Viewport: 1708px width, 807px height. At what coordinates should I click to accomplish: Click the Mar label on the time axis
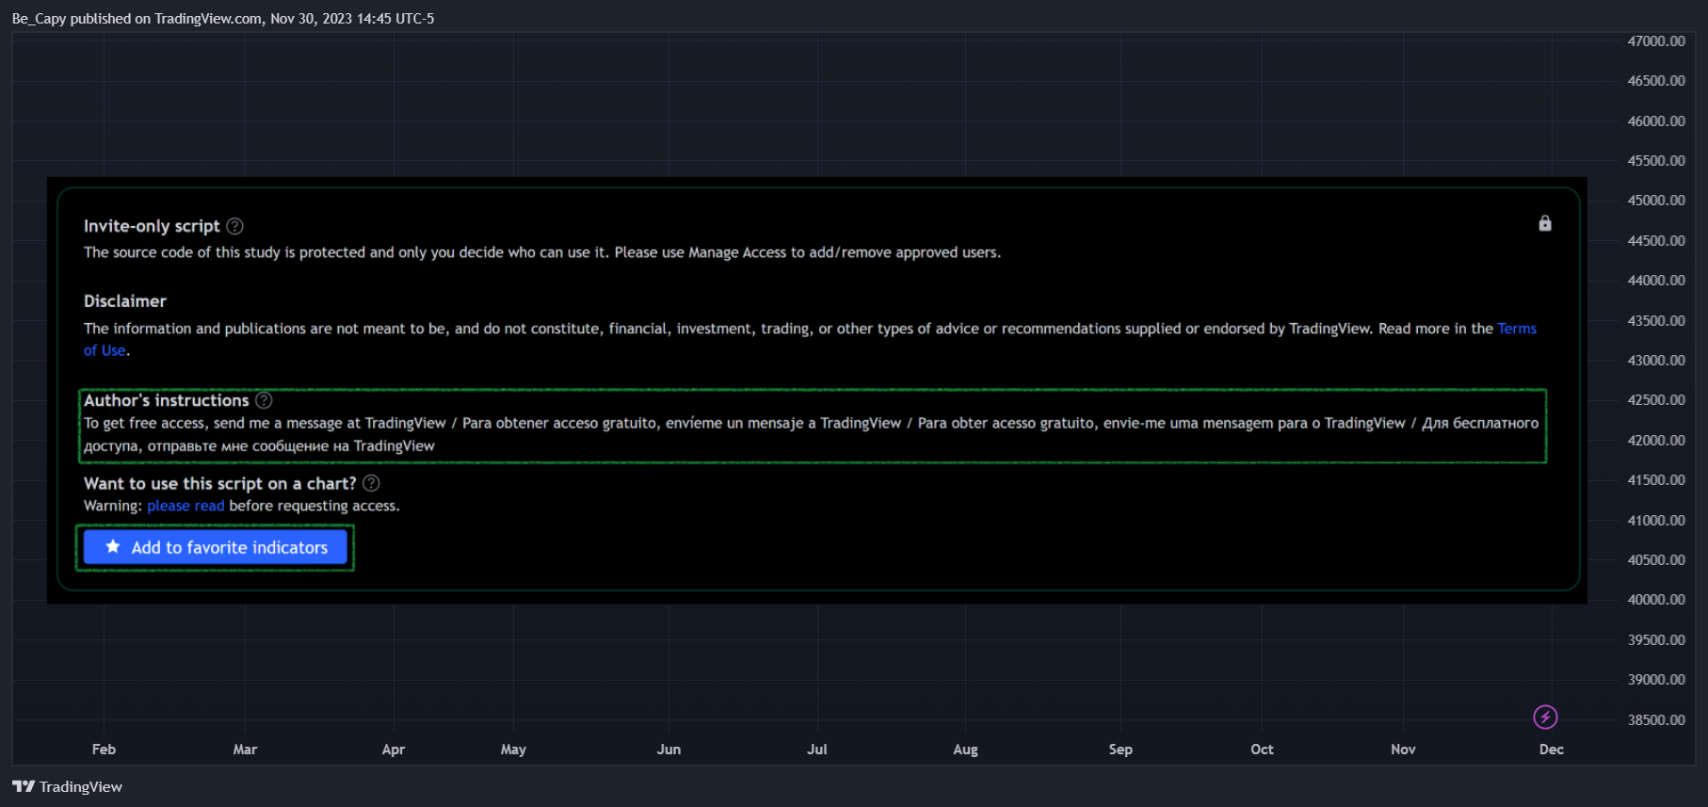(x=245, y=750)
